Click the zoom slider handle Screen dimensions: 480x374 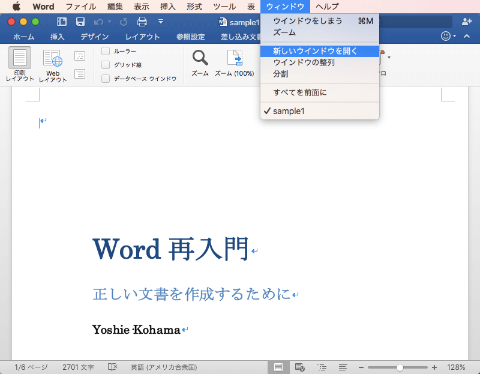click(400, 367)
